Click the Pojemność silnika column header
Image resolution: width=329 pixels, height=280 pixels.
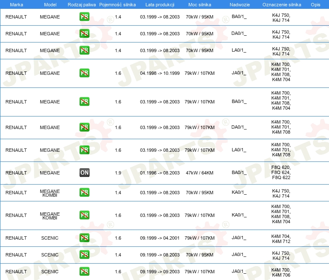[117, 5]
